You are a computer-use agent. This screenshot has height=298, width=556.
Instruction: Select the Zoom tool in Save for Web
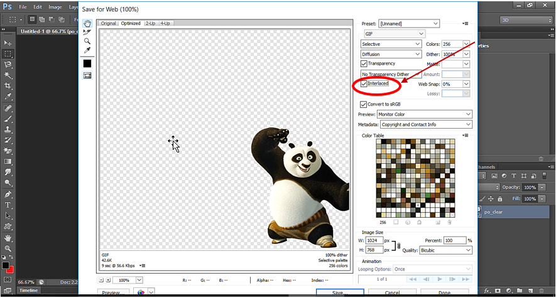pos(87,41)
